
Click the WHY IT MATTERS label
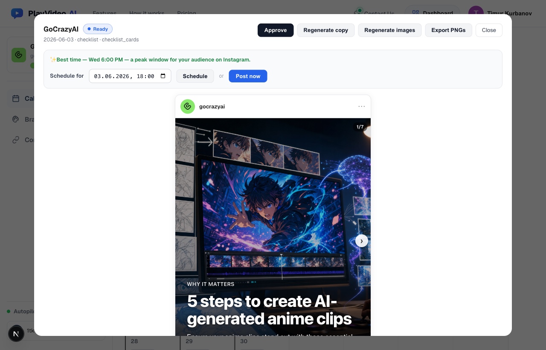[x=210, y=284]
